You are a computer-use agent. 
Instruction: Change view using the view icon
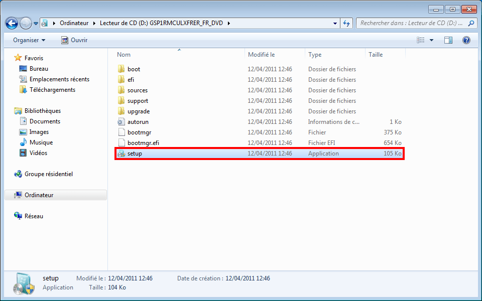click(x=421, y=40)
